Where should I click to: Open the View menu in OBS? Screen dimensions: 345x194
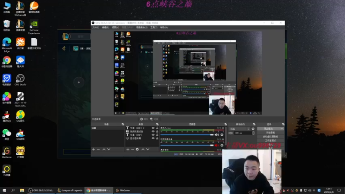click(x=115, y=28)
